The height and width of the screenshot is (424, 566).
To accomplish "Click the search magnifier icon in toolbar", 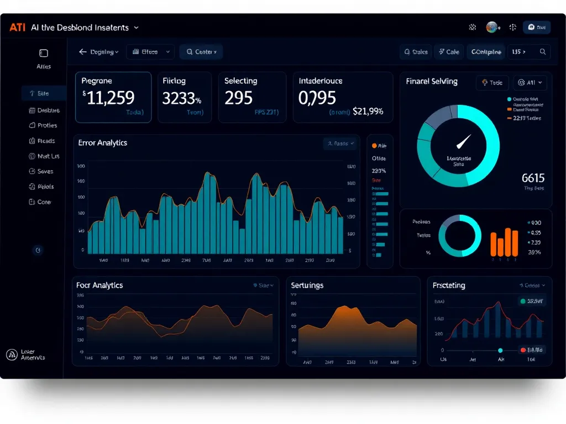I will pos(543,51).
